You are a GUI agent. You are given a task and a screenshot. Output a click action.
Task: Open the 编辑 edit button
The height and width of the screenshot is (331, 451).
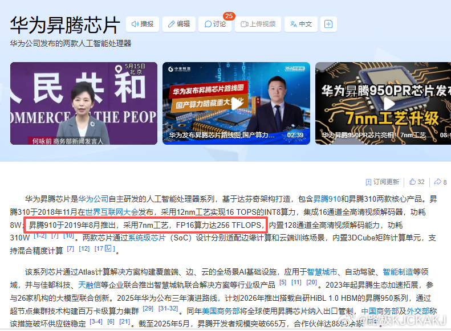click(179, 24)
